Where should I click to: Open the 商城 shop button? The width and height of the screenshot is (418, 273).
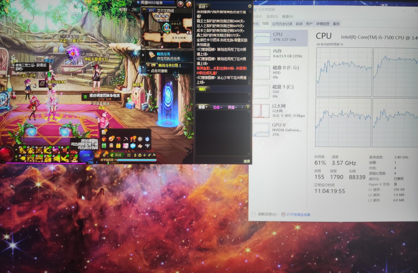[117, 155]
